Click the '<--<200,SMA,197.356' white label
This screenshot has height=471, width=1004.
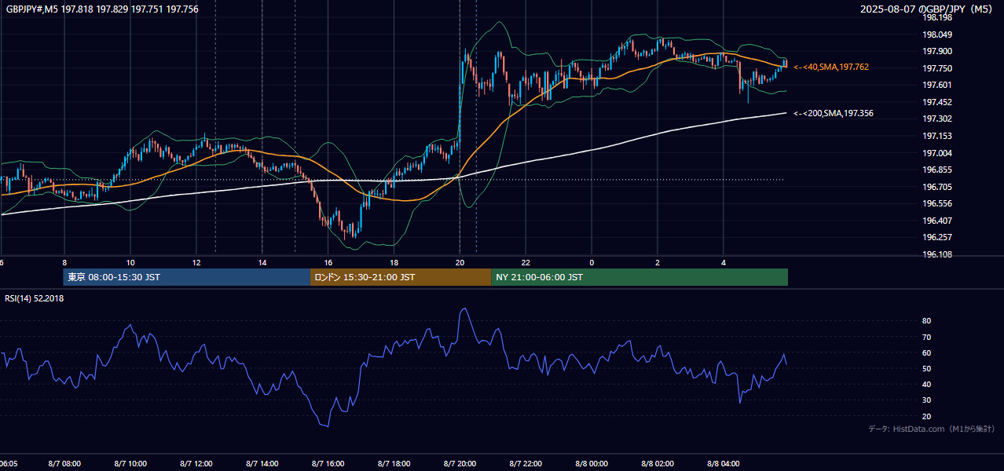coord(833,114)
